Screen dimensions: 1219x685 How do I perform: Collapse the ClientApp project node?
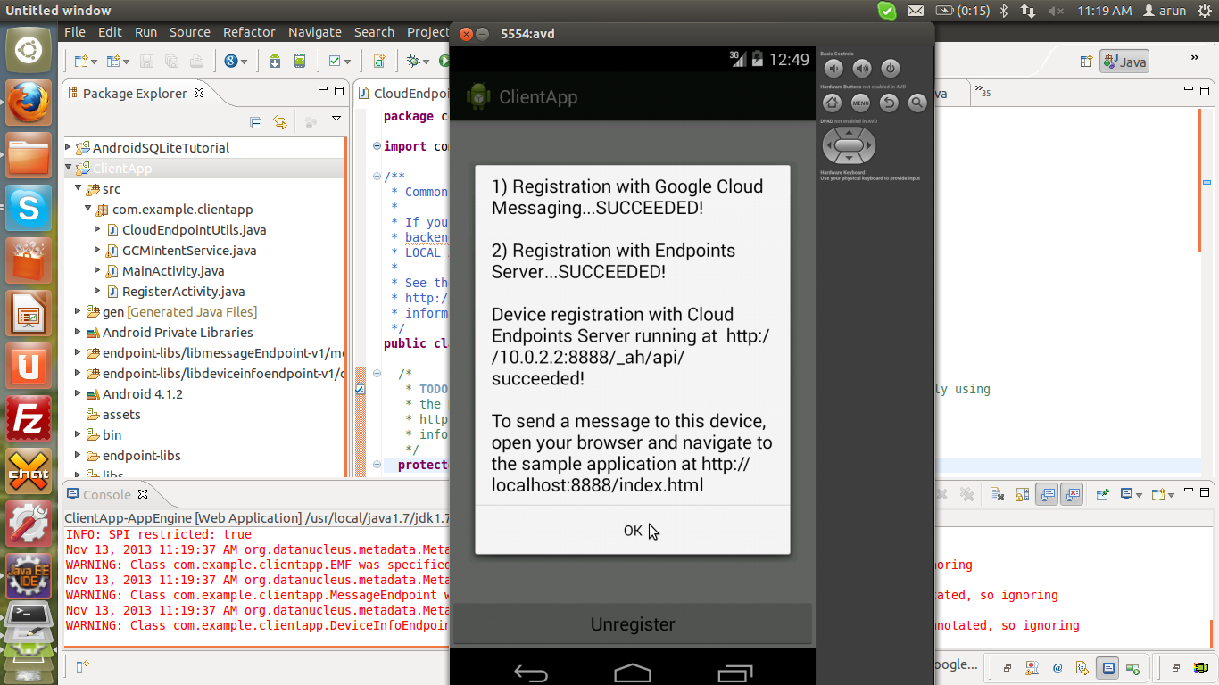pos(69,169)
